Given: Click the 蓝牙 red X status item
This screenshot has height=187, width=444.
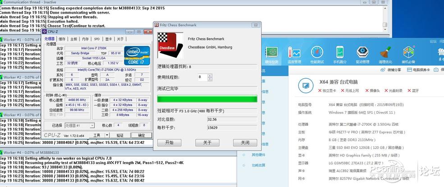Looking at the screenshot, I should pos(413,91).
